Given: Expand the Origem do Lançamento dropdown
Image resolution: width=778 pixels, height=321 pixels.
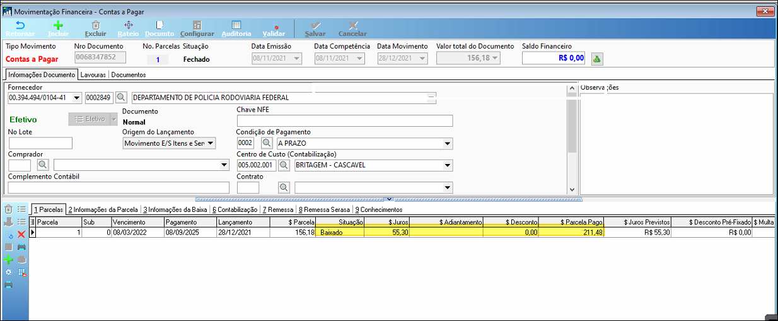Looking at the screenshot, I should [211, 144].
